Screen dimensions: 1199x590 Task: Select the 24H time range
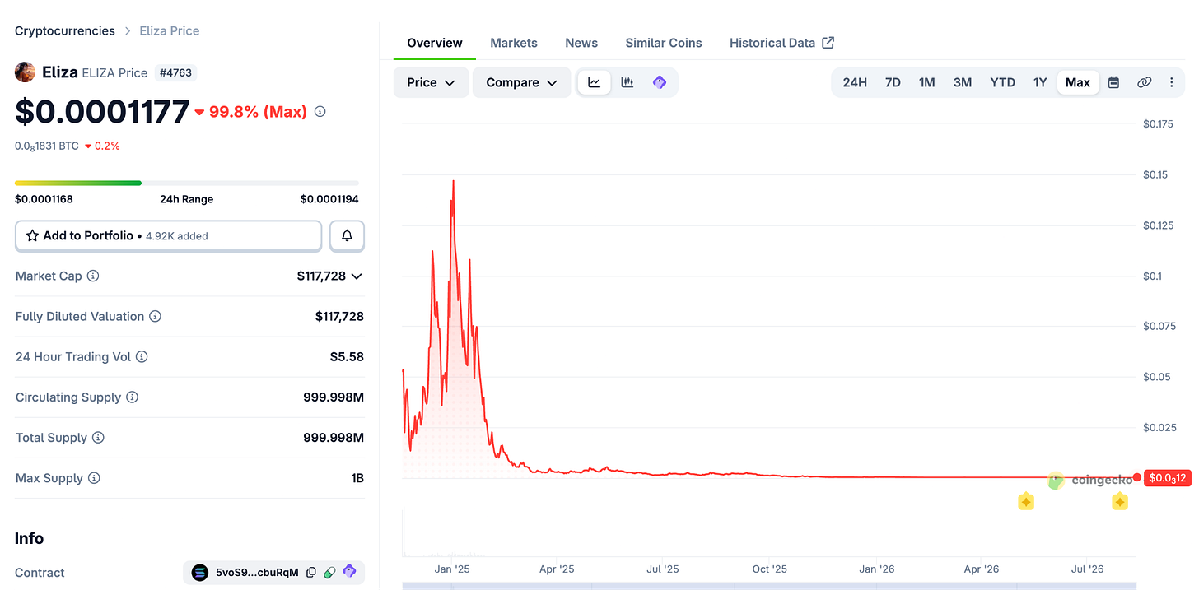click(x=855, y=82)
